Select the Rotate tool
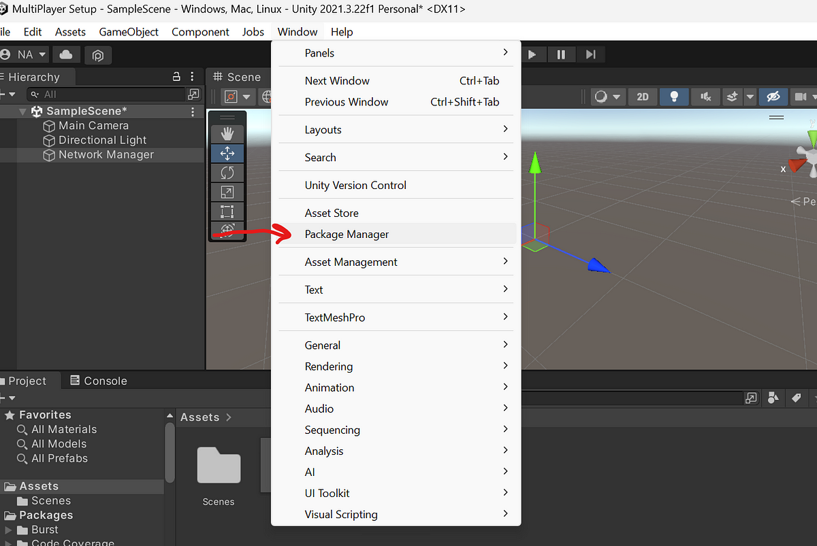This screenshot has width=817, height=546. click(x=227, y=173)
